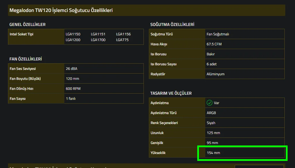Click the SOĞUTMA ÖZELLİKLERİ section title
This screenshot has height=168, width=295.
pos(172,25)
